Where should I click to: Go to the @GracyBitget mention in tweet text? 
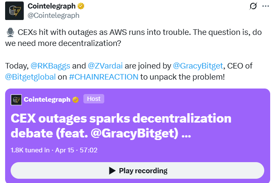(199, 66)
